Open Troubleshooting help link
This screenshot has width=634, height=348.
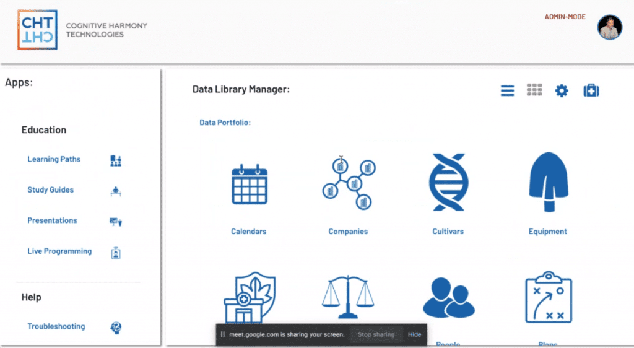[x=56, y=326]
